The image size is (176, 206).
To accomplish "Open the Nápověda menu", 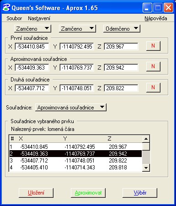I will click(156, 18).
